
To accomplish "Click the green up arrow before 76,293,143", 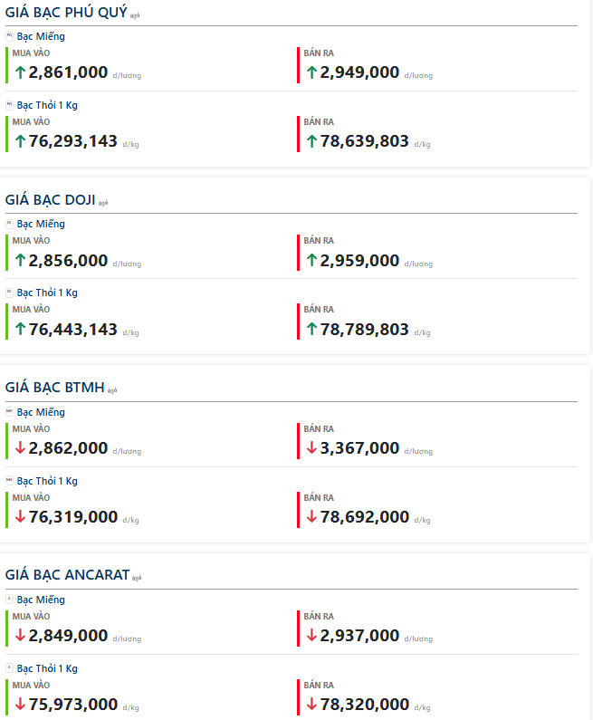I will click(x=20, y=141).
